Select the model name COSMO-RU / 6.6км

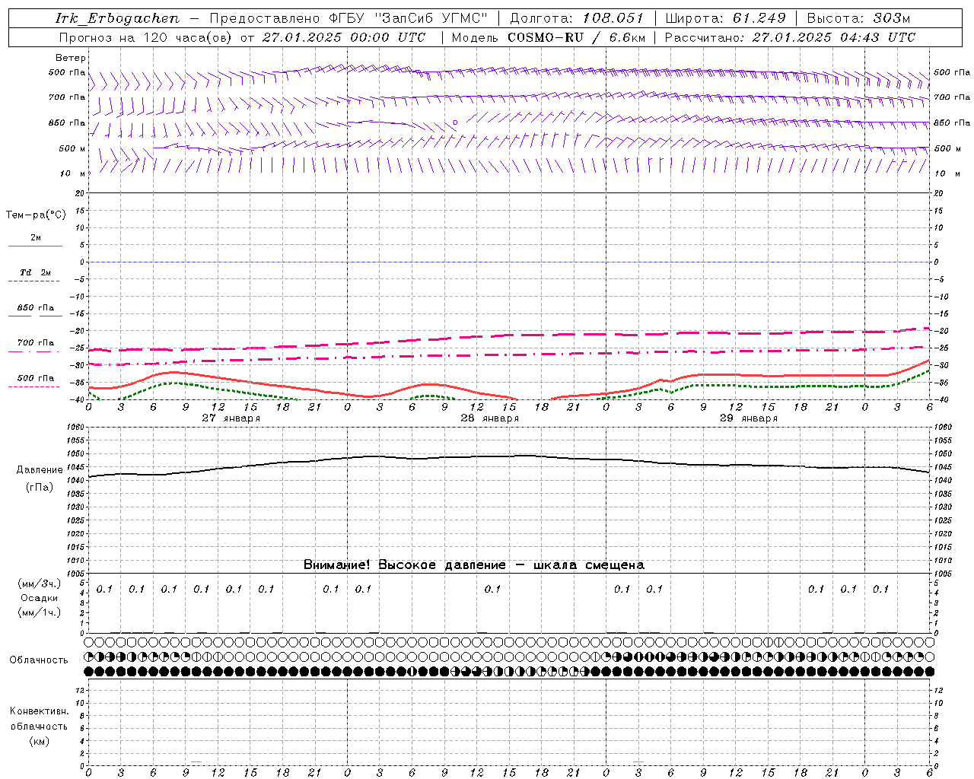[x=576, y=37]
